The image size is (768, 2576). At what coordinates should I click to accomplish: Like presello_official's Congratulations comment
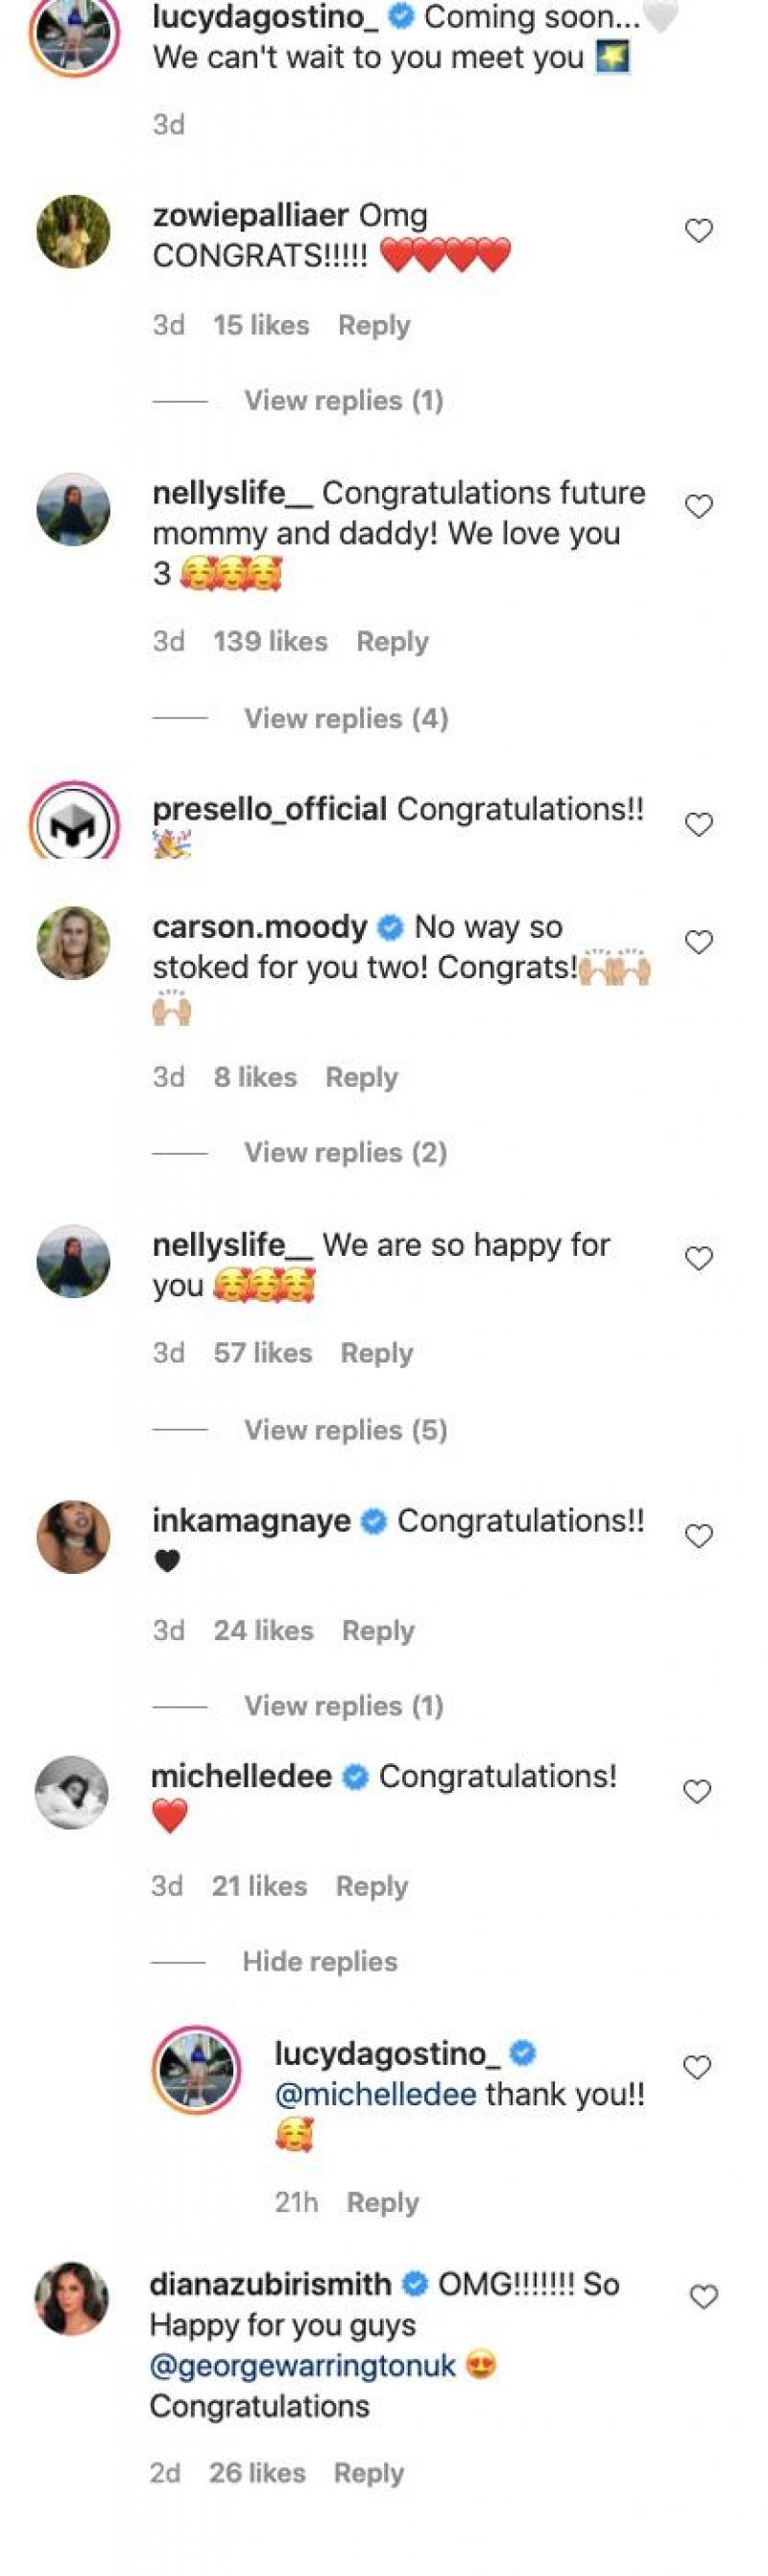pos(698,824)
